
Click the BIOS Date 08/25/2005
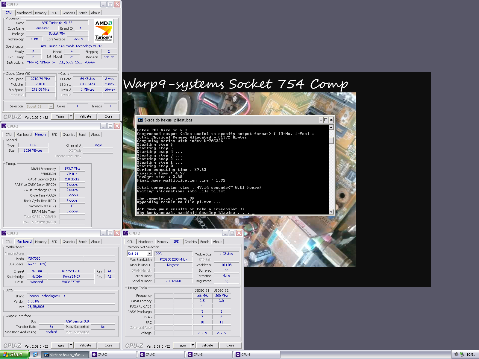point(71,307)
